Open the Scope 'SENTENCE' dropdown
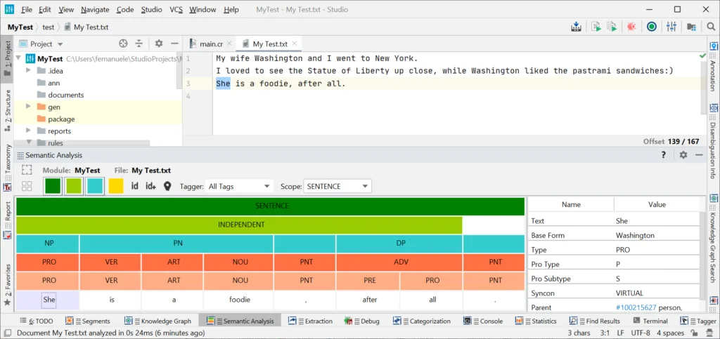The image size is (720, 339). (337, 186)
